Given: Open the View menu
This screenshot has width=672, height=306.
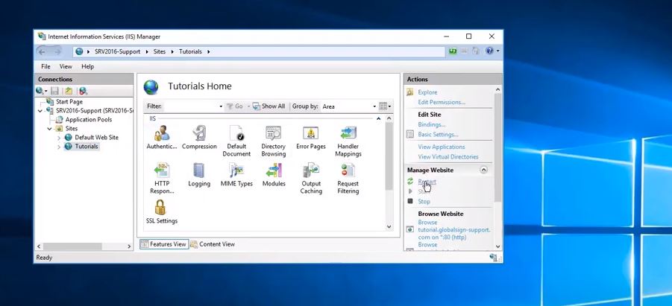Looking at the screenshot, I should [x=66, y=66].
